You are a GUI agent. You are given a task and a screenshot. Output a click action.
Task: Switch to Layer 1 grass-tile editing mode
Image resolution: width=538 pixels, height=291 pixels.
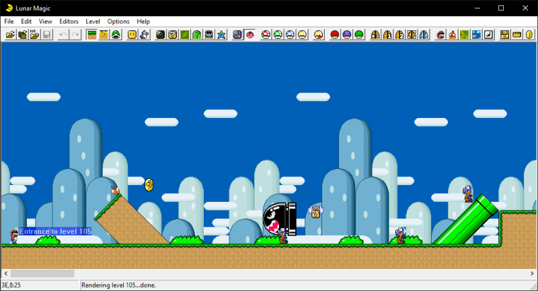point(91,35)
